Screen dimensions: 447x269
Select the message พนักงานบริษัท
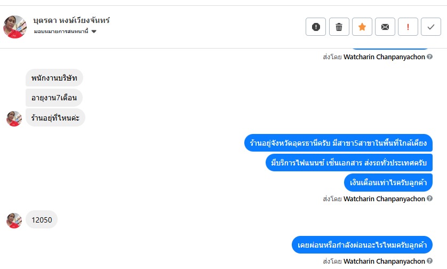tap(54, 77)
